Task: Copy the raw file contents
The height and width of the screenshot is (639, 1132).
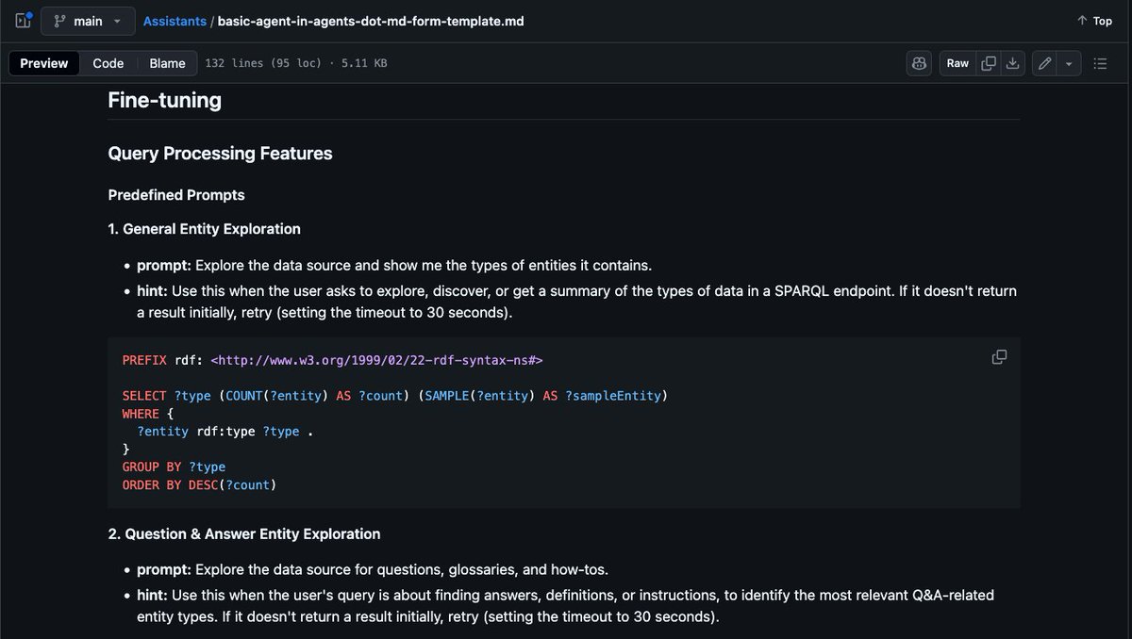Action: pos(989,63)
